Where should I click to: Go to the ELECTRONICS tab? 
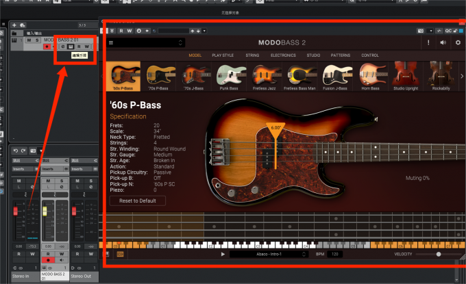pyautogui.click(x=283, y=55)
